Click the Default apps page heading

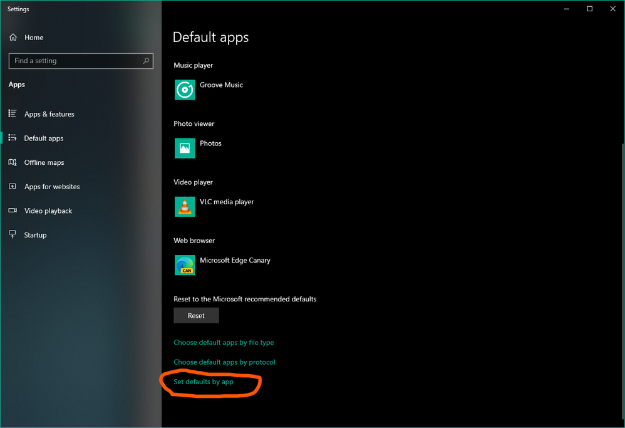click(211, 38)
